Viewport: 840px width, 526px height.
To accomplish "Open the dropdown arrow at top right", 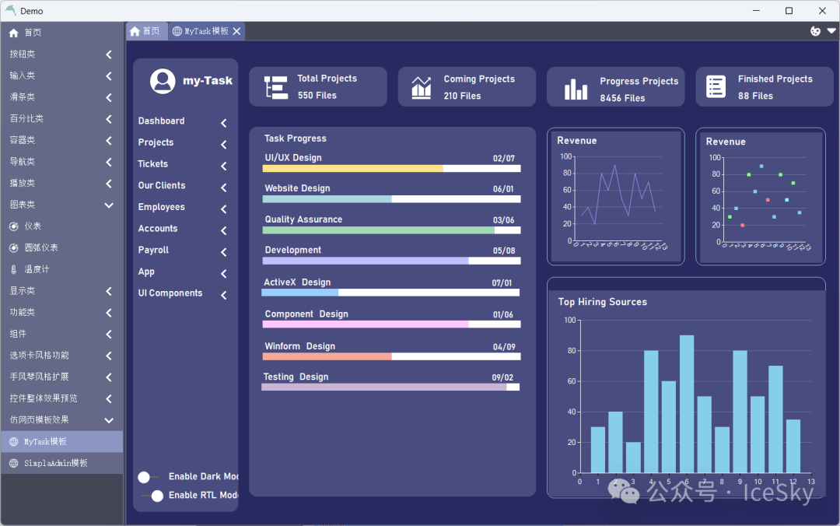I will 831,31.
